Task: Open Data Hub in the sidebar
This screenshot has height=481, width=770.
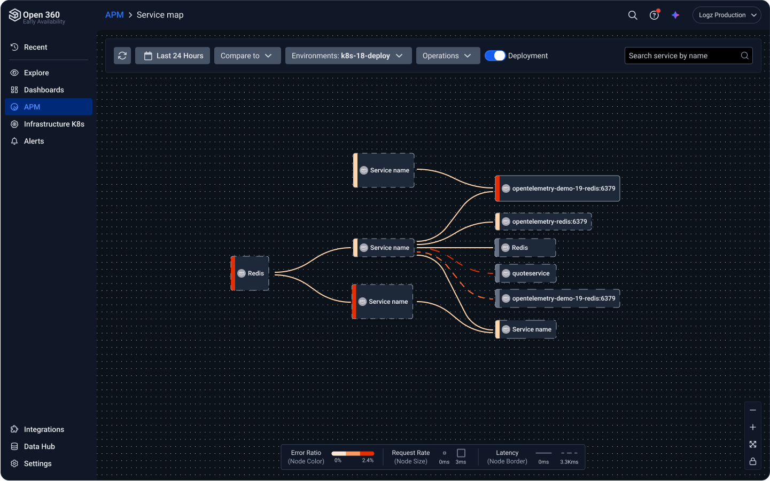Action: tap(49, 446)
